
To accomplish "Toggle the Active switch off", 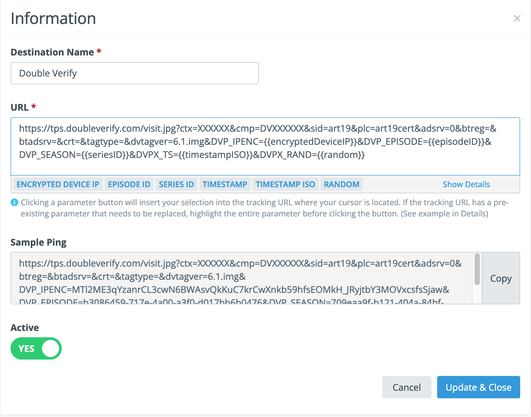I will (x=36, y=348).
